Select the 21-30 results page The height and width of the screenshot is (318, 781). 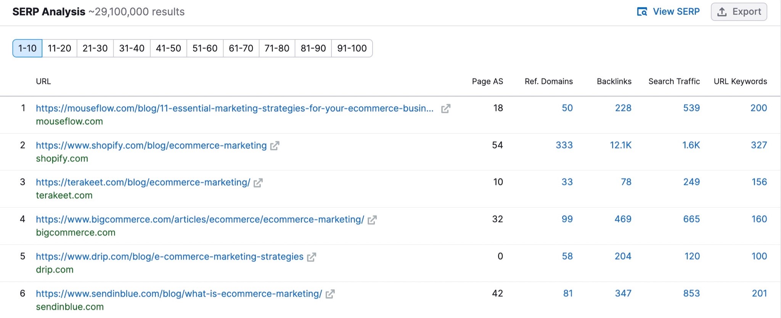[95, 48]
